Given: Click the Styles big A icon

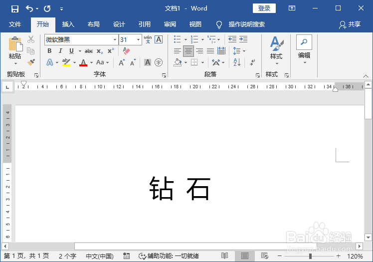Looking at the screenshot, I should (277, 43).
